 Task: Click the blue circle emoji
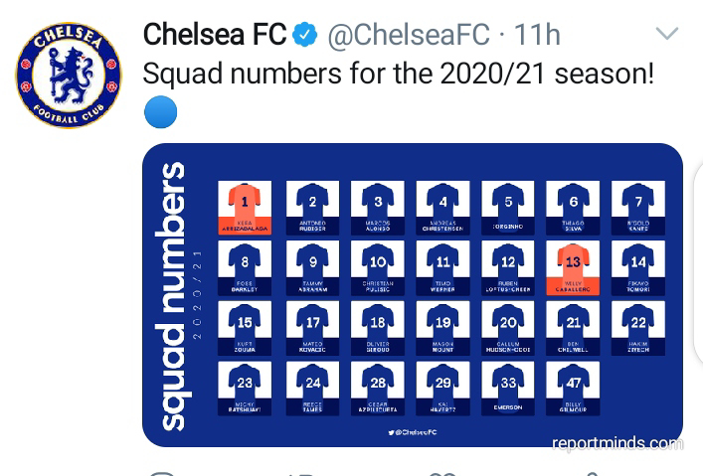coord(160,112)
